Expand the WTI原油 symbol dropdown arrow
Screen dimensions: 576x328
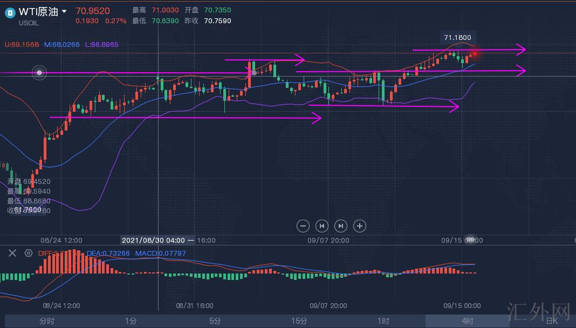click(x=65, y=11)
